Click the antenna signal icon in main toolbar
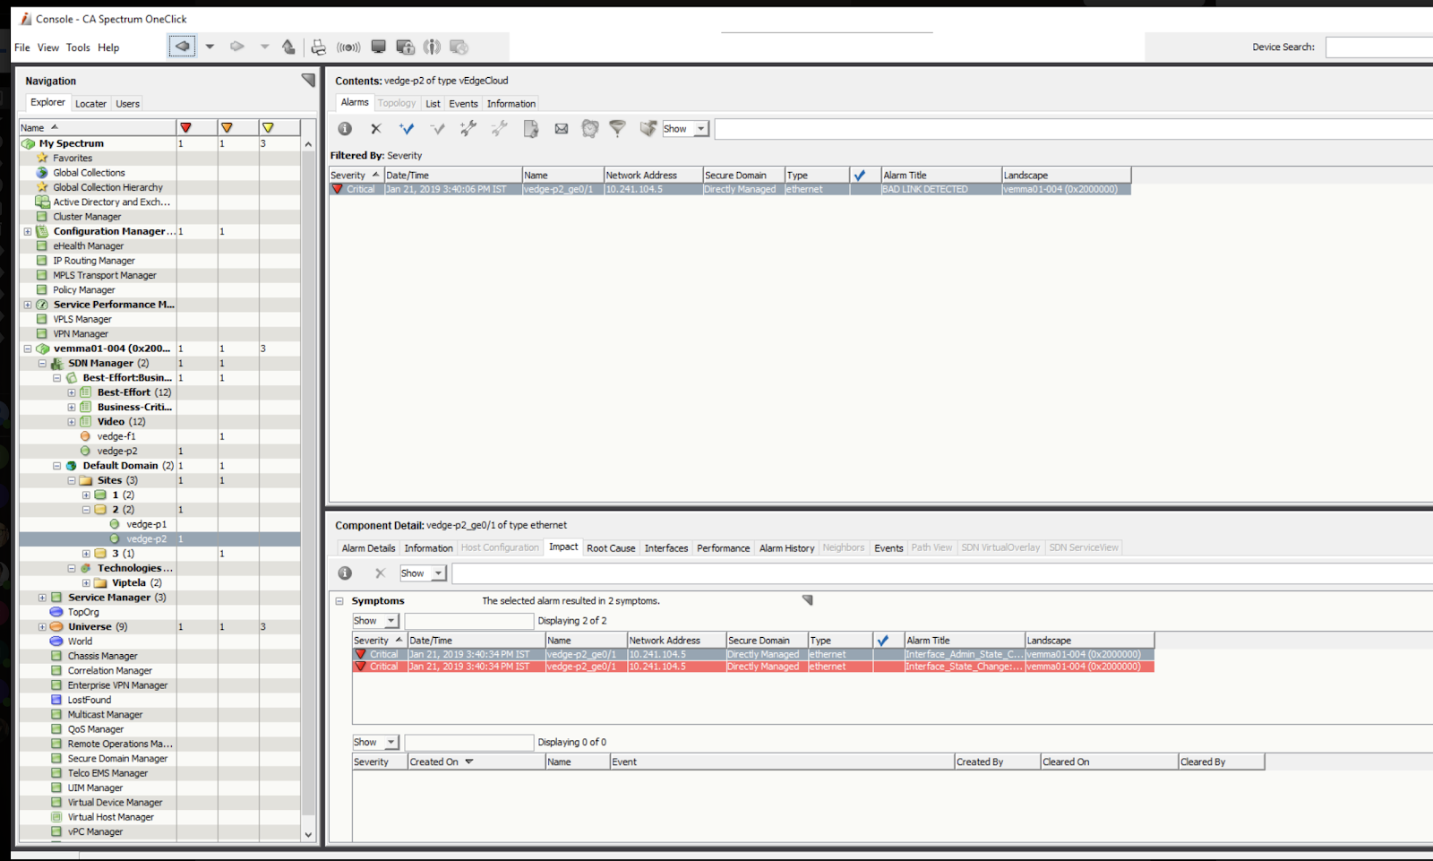Image resolution: width=1433 pixels, height=861 pixels. (x=432, y=47)
